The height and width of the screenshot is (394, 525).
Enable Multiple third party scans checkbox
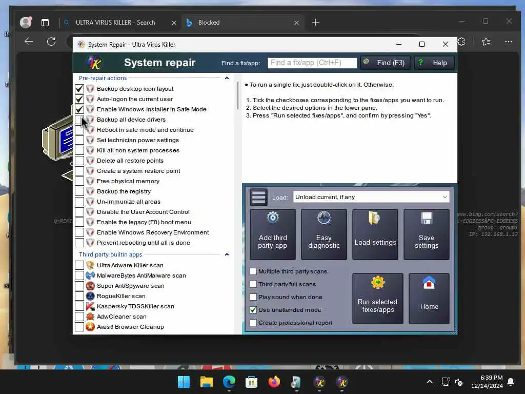253,271
